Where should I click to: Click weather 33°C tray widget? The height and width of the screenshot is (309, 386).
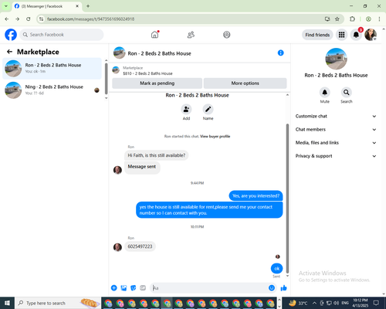coord(298,303)
